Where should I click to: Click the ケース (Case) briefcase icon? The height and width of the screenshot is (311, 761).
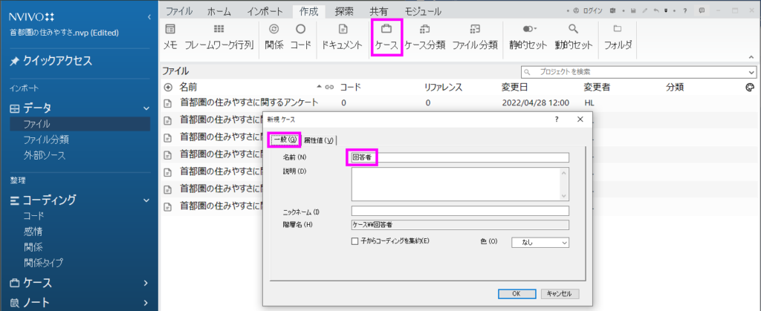[386, 30]
